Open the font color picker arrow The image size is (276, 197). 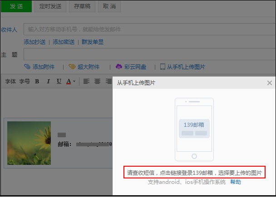pyautogui.click(x=74, y=82)
